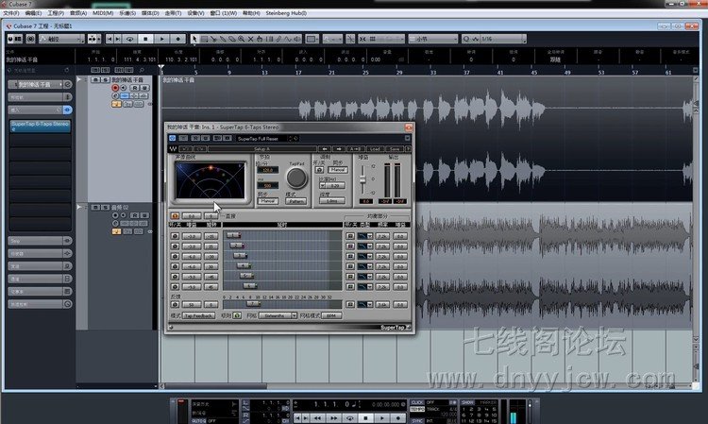Click the TapPad round knob

296,178
